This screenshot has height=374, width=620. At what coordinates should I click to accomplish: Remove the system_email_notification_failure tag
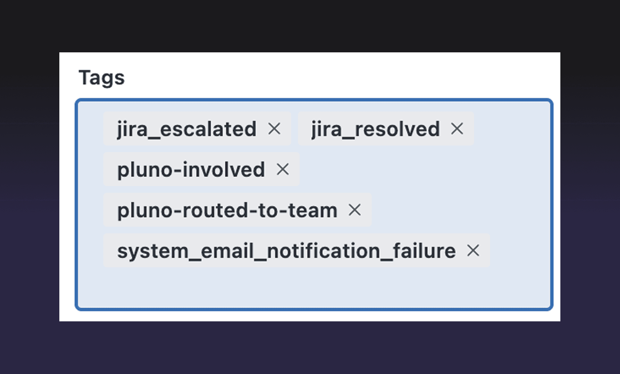pos(473,251)
